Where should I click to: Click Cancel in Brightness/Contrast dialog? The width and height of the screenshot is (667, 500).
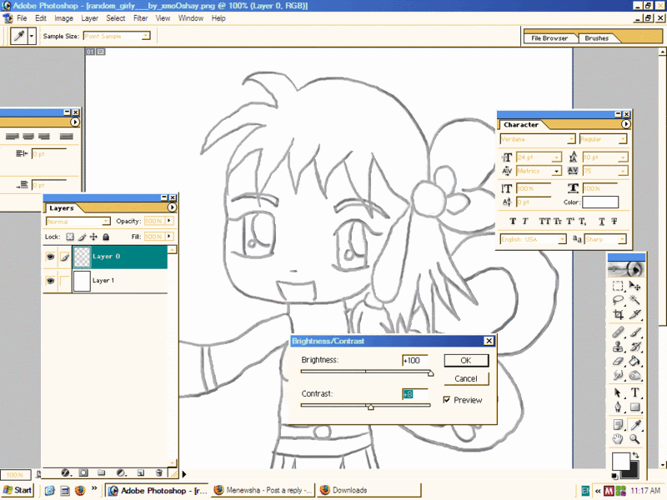(x=466, y=378)
